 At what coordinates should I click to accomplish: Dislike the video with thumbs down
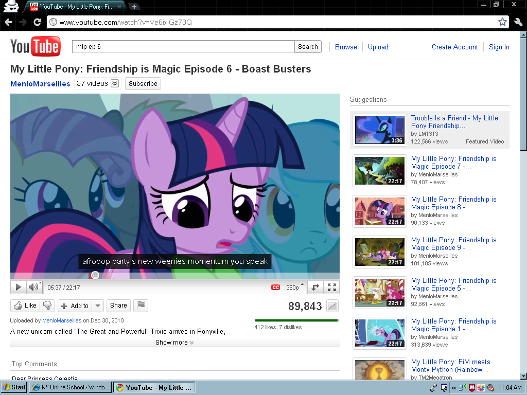[x=47, y=306]
